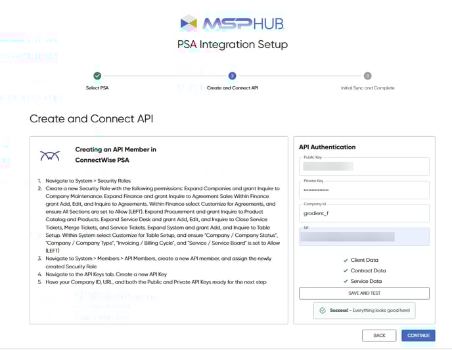Image resolution: width=452 pixels, height=350 pixels.
Task: Click the Client Data checkmark icon
Action: 346,260
